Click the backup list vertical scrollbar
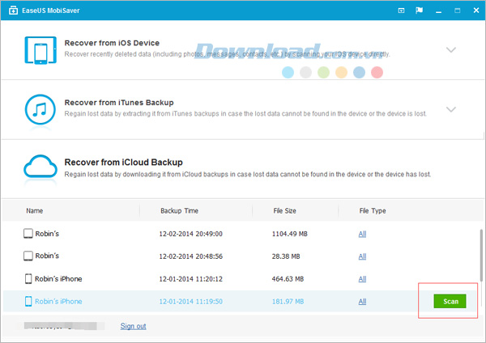This screenshot has width=486, height=343. [x=481, y=256]
